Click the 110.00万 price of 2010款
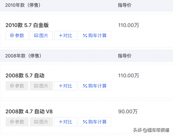Viewport: 173px width, 136px height. (x=129, y=25)
